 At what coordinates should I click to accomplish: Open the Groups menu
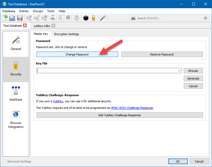(x=38, y=11)
